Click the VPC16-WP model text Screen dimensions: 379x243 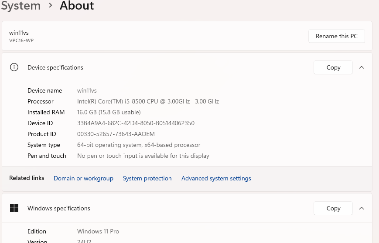[x=21, y=40]
